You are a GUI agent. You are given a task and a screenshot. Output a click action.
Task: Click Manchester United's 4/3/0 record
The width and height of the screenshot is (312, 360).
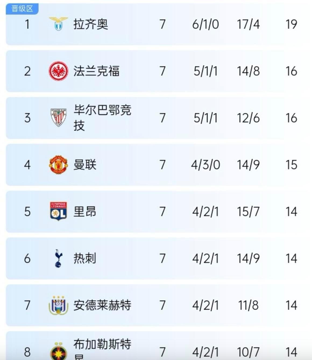coord(205,165)
